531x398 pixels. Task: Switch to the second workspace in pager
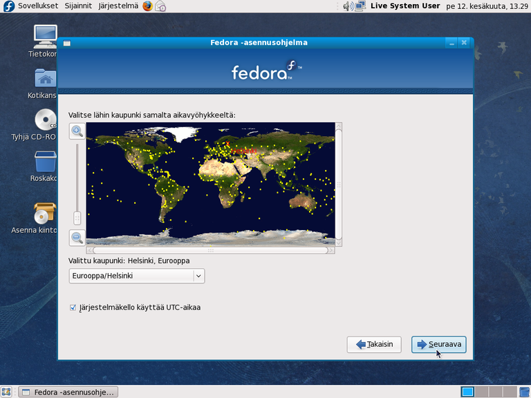(x=483, y=392)
